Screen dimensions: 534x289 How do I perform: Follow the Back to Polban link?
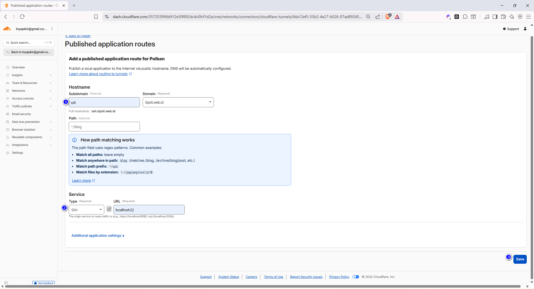78,36
